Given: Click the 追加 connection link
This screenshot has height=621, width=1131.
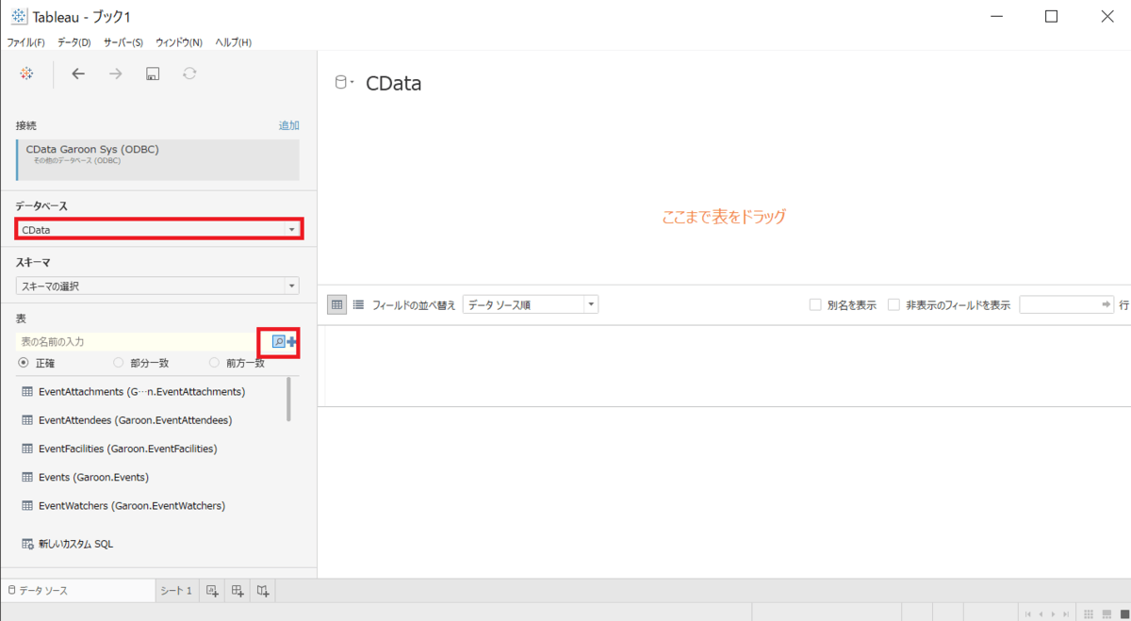Looking at the screenshot, I should click(288, 125).
